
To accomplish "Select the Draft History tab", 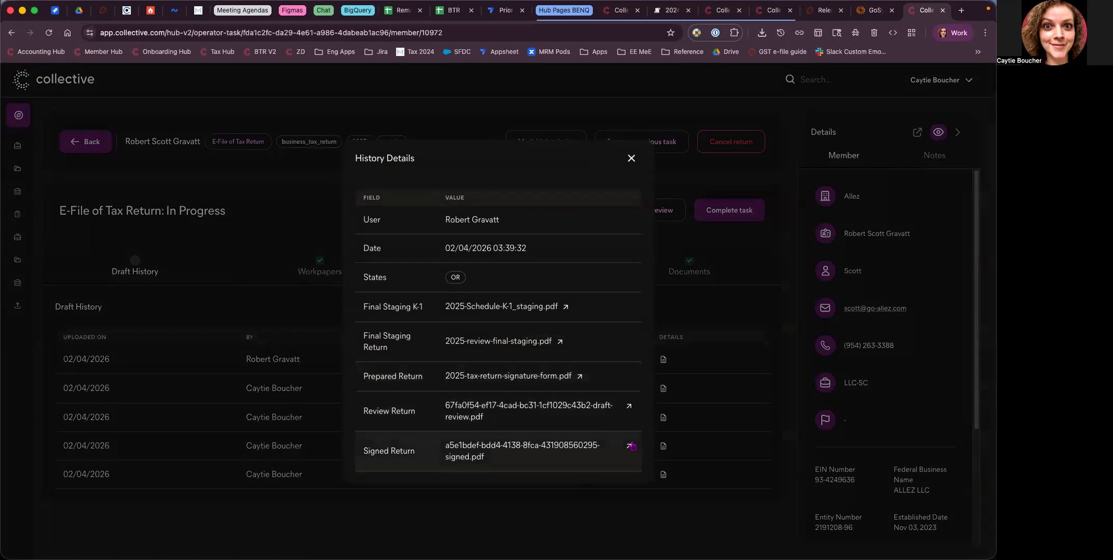I will 134,272.
